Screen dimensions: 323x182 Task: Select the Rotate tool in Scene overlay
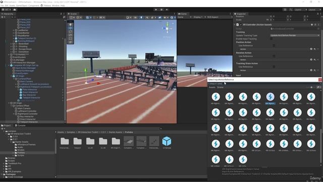pos(71,31)
